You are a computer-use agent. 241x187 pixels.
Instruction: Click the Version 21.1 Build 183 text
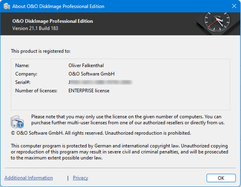[37, 28]
